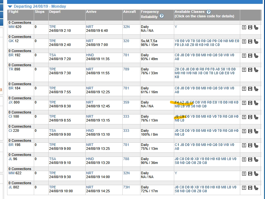Select class F4 on flight JX 800

(x=177, y=102)
